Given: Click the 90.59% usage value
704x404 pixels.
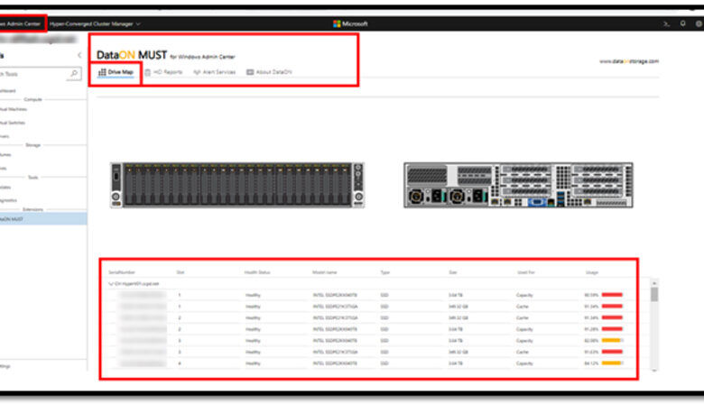Looking at the screenshot, I should pos(591,295).
